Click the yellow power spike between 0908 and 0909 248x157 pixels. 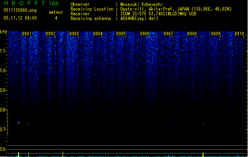(203, 155)
